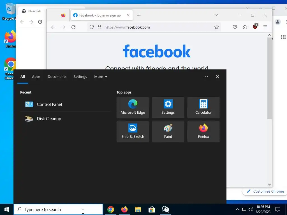Image resolution: width=287 pixels, height=215 pixels.
Task: Open volume control in system tray
Action: pos(251,209)
